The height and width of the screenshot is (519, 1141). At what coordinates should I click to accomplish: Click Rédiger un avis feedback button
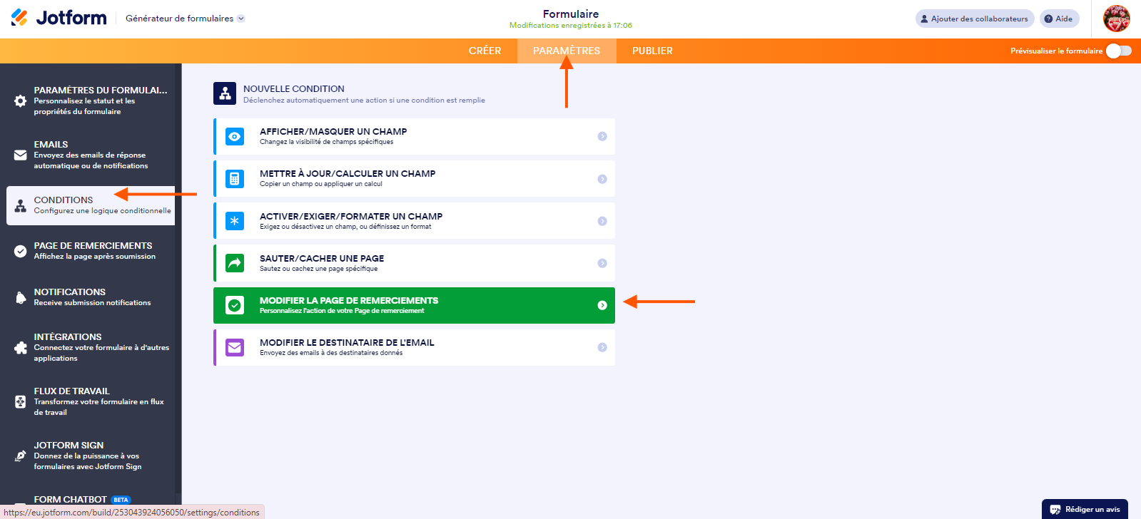[1085, 509]
